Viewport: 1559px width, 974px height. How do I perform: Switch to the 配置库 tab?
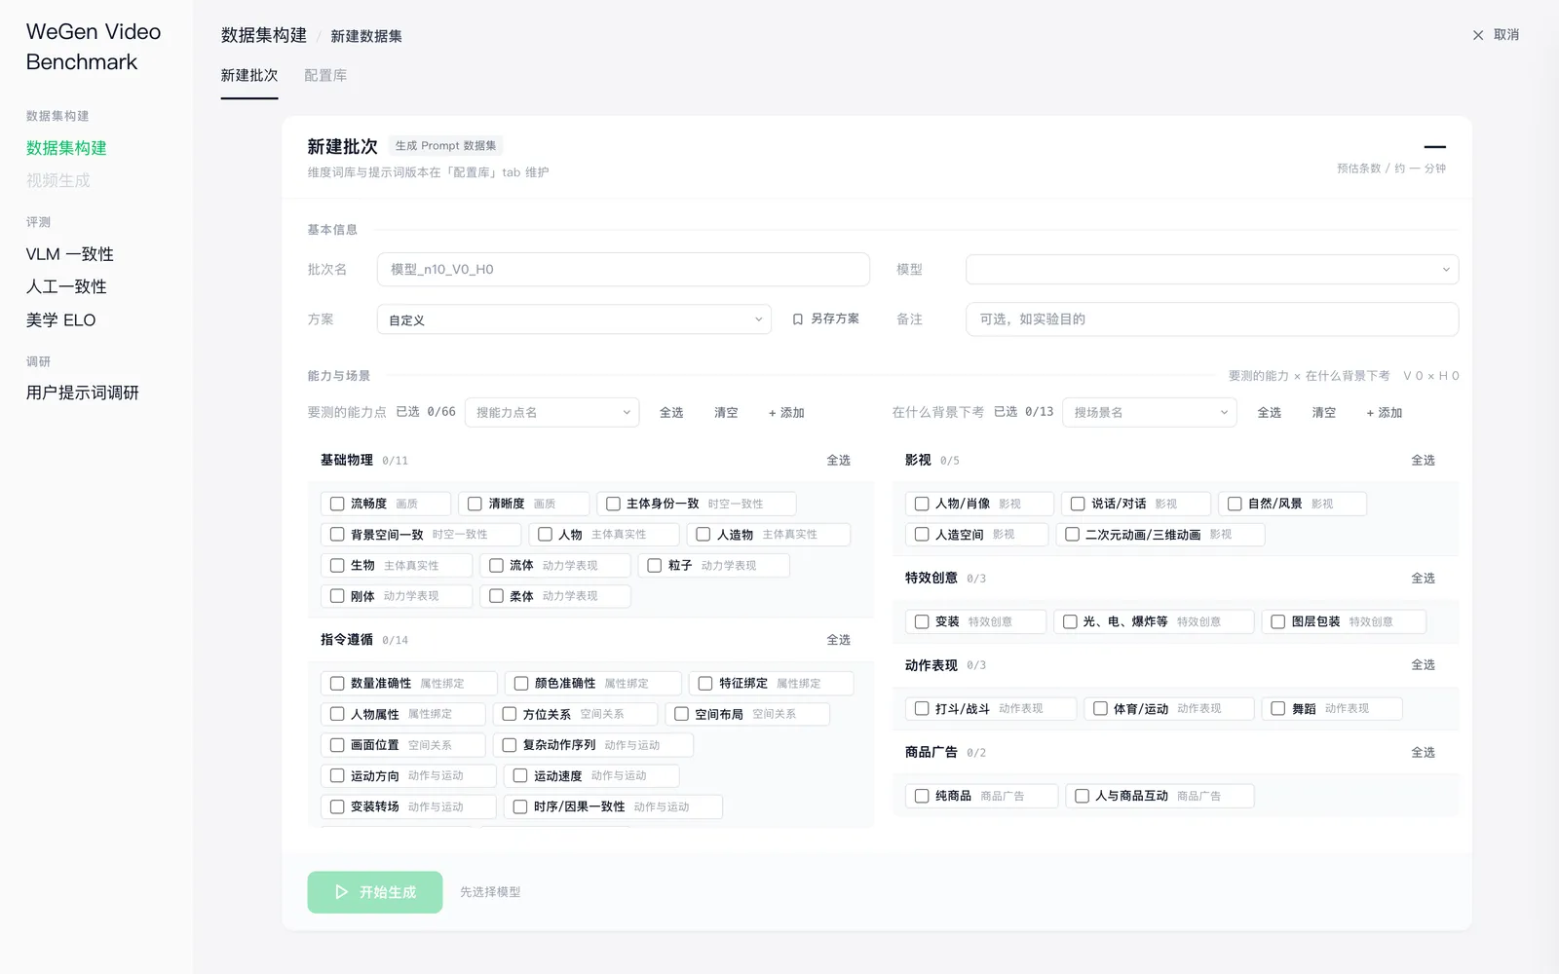(325, 75)
